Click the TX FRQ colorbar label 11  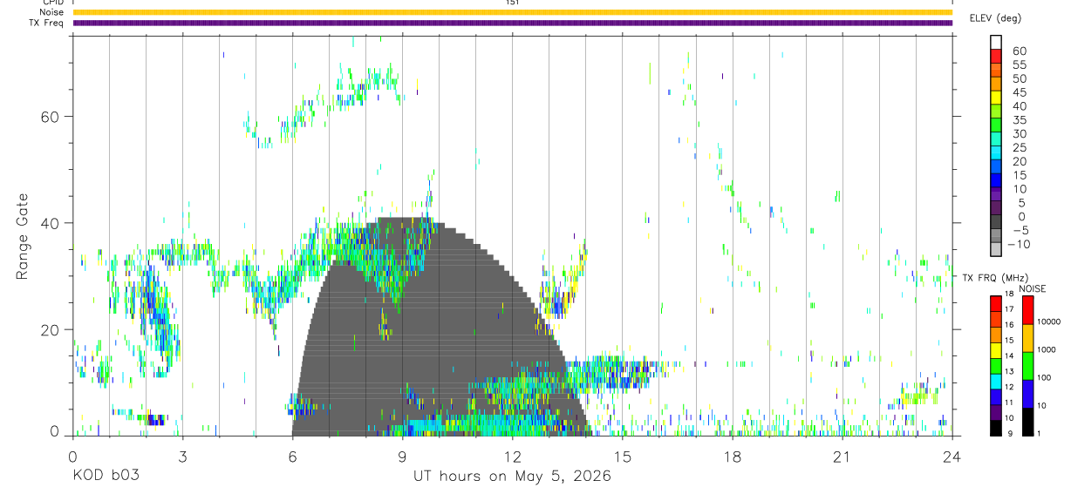[1009, 403]
